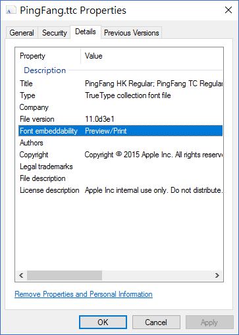This screenshot has width=239, height=335.
Task: Select the Authors property row
Action: click(x=120, y=143)
